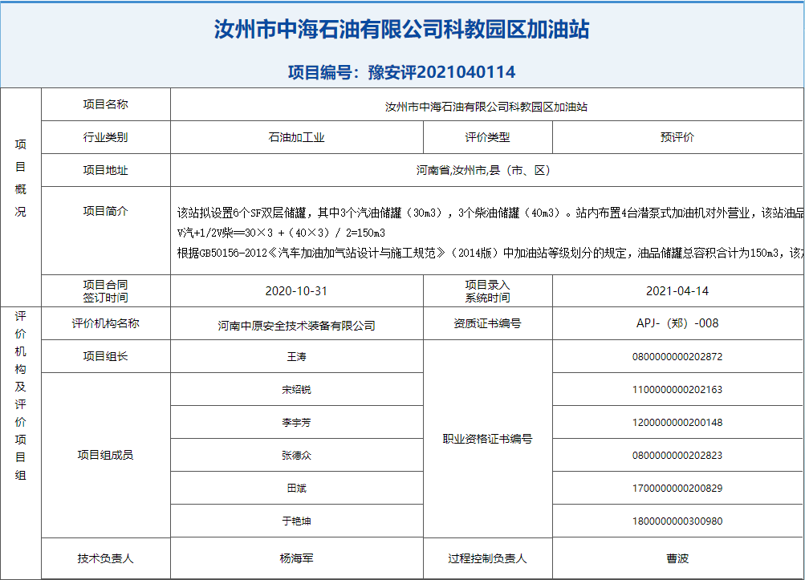Select certificate number 0800000000202872
805x580 pixels.
click(677, 357)
